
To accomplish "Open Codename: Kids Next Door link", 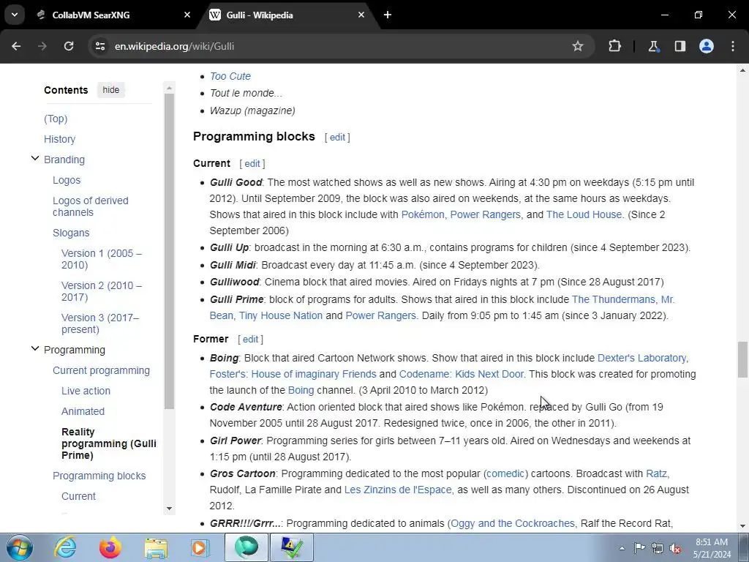I will pyautogui.click(x=461, y=374).
